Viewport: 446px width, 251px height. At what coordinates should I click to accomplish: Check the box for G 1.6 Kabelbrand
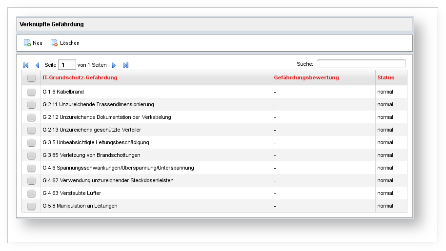(31, 92)
